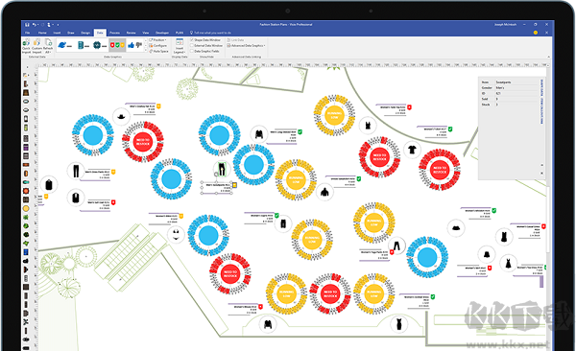Click the selected sweatpants shape icon

(222, 169)
